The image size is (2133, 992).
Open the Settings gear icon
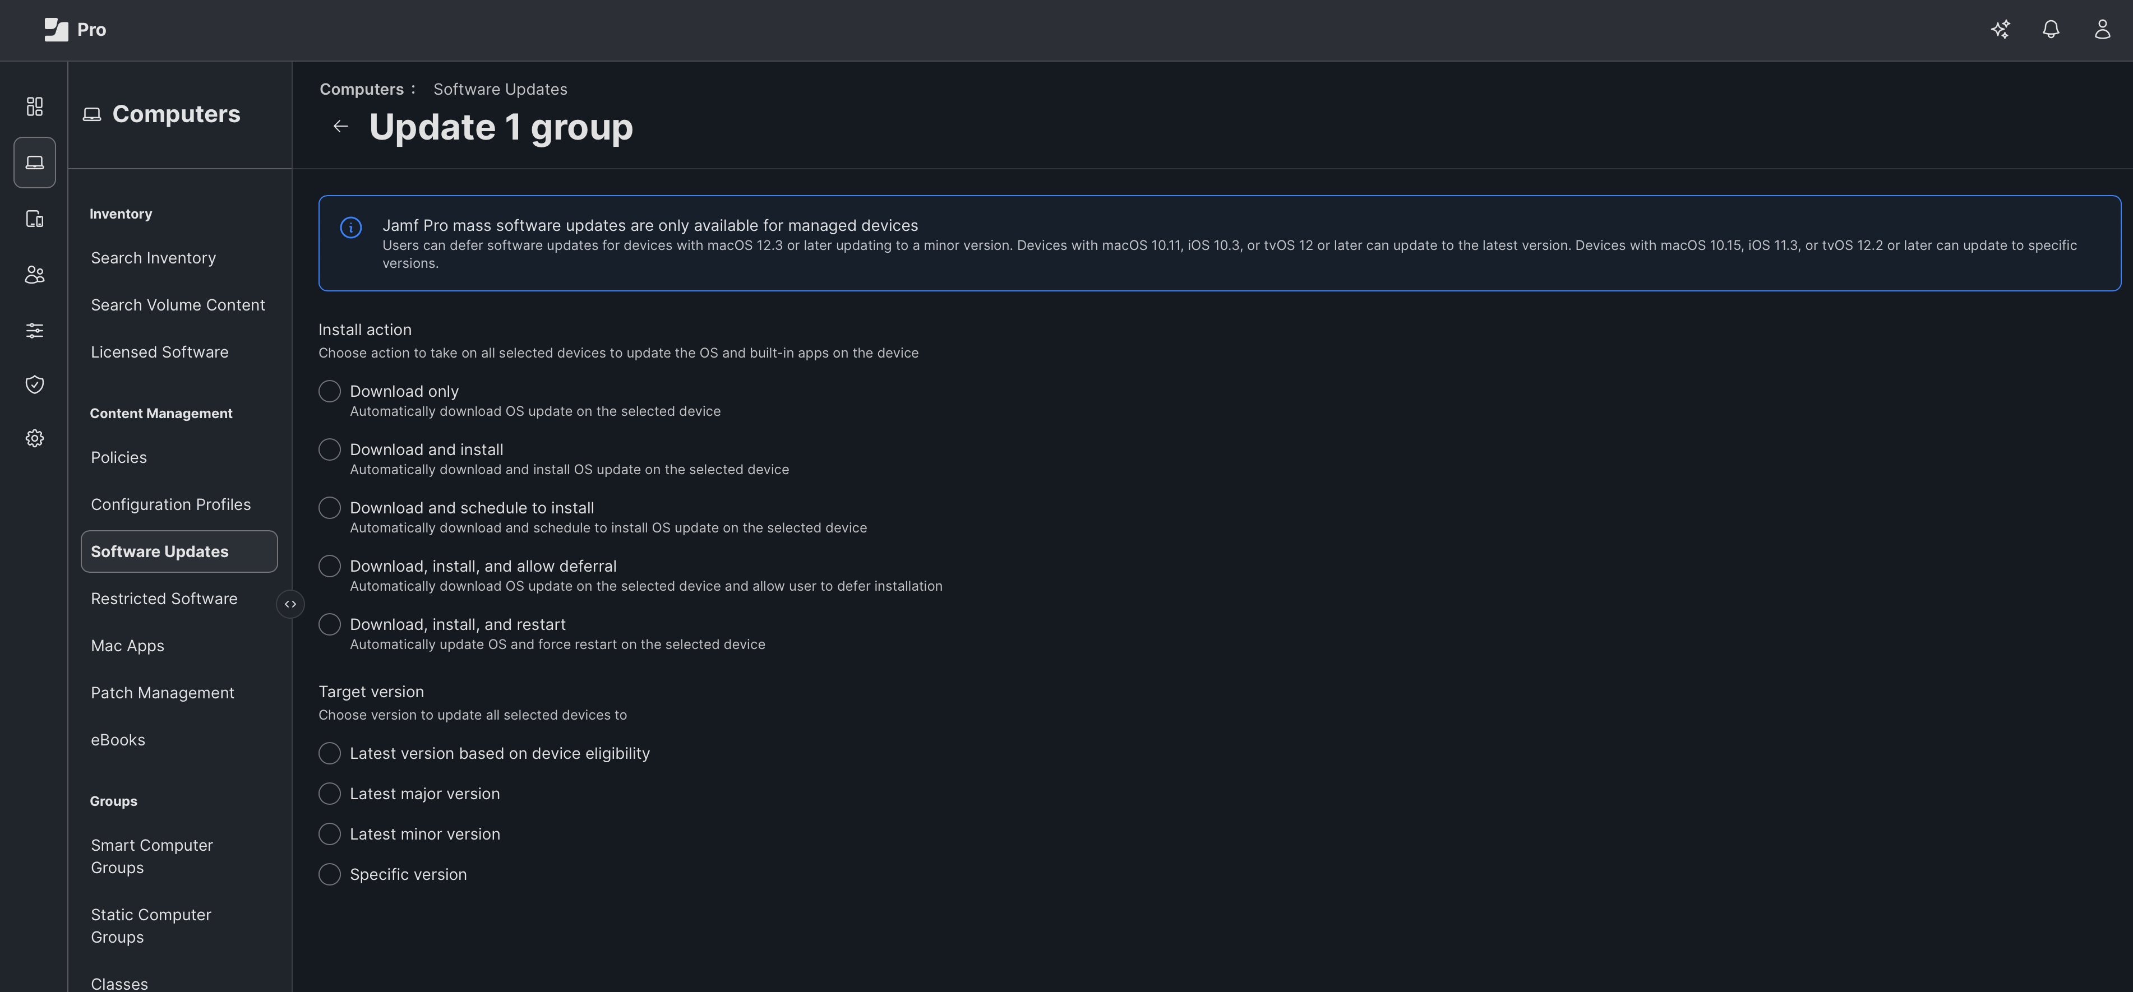click(35, 438)
